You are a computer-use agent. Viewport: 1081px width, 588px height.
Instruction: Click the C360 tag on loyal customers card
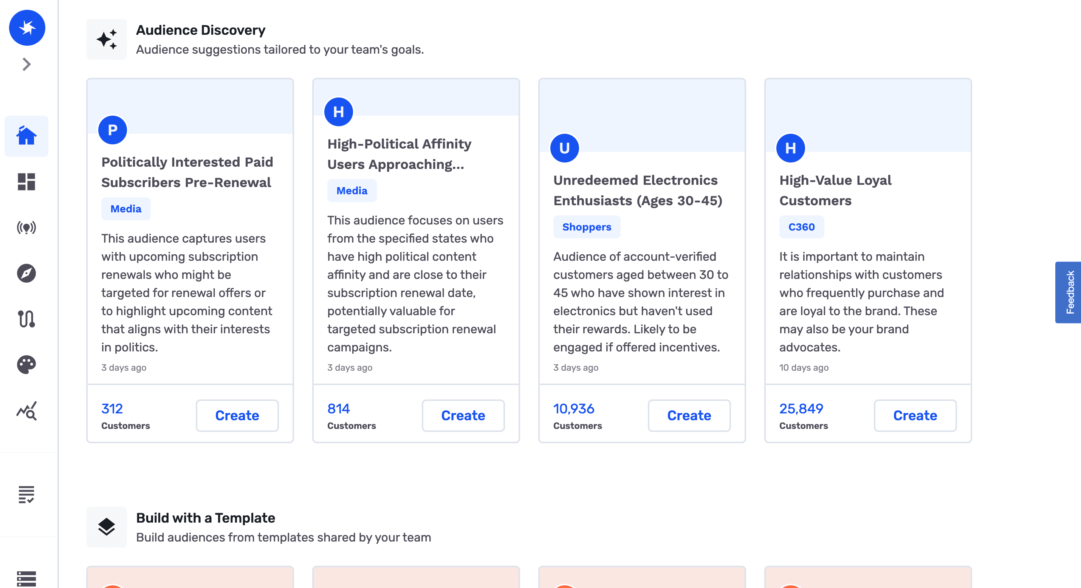(801, 227)
